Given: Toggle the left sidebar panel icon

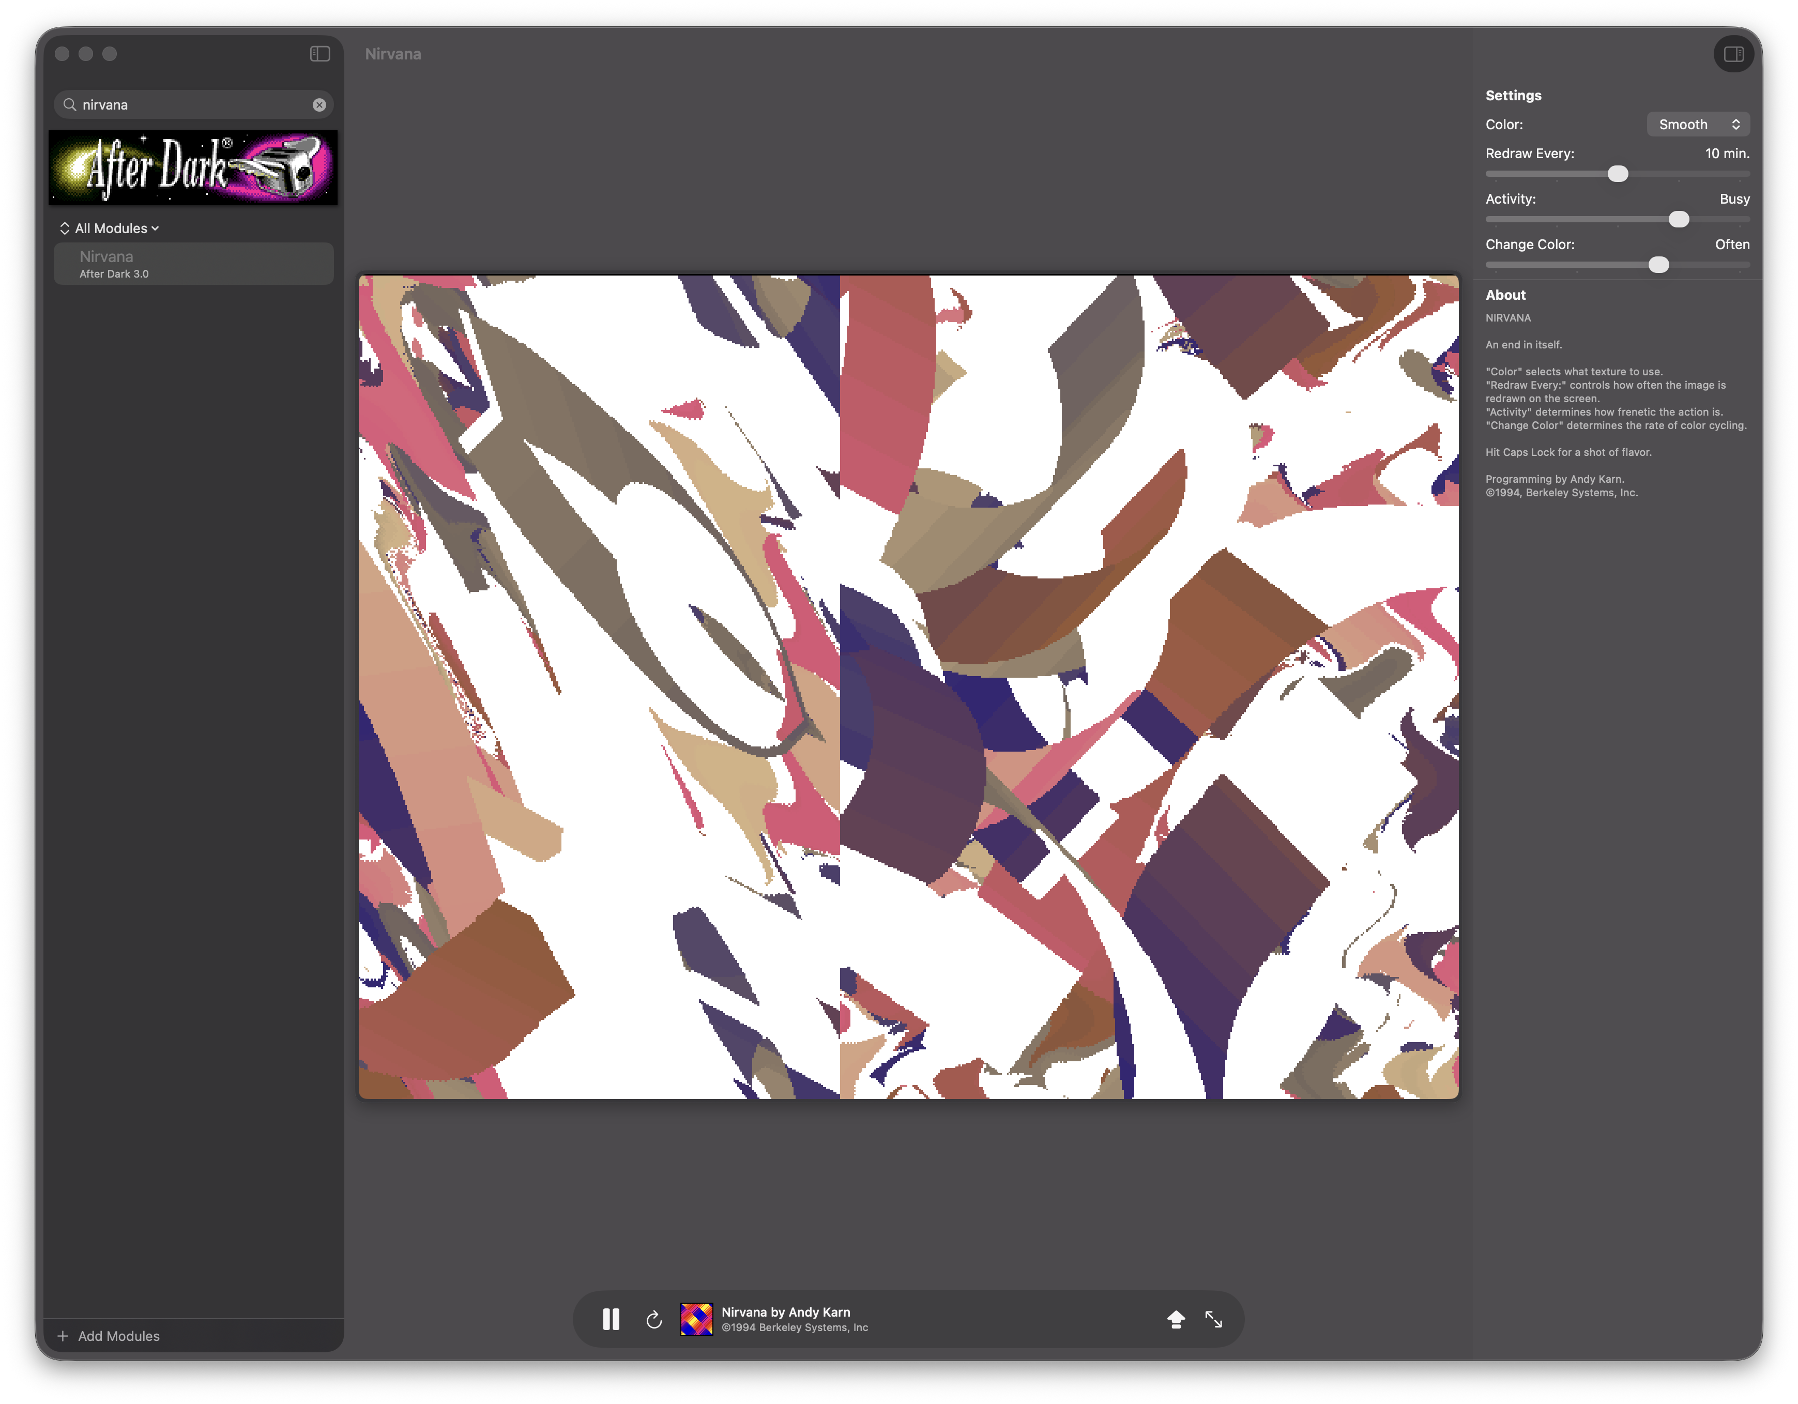Looking at the screenshot, I should tap(319, 53).
